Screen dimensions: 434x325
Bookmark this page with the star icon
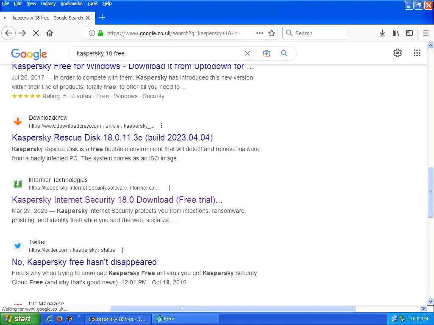[x=272, y=33]
